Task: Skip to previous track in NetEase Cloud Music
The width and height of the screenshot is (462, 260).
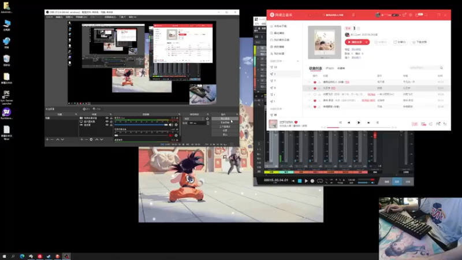Action: 349,122
